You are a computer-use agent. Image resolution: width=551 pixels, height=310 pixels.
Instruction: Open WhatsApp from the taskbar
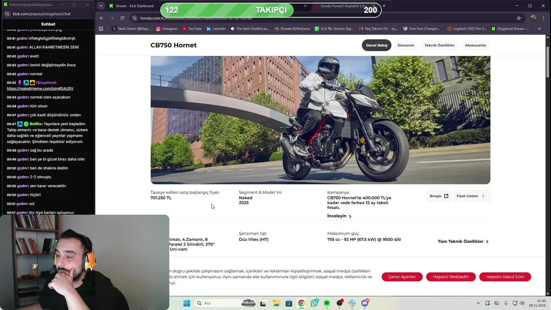point(314,303)
